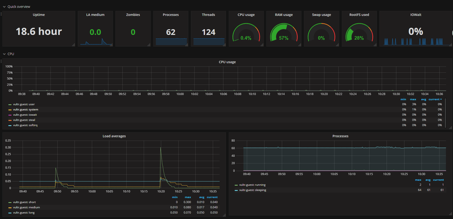
Task: Sort CPU usage legend by max column
Action: pos(413,99)
